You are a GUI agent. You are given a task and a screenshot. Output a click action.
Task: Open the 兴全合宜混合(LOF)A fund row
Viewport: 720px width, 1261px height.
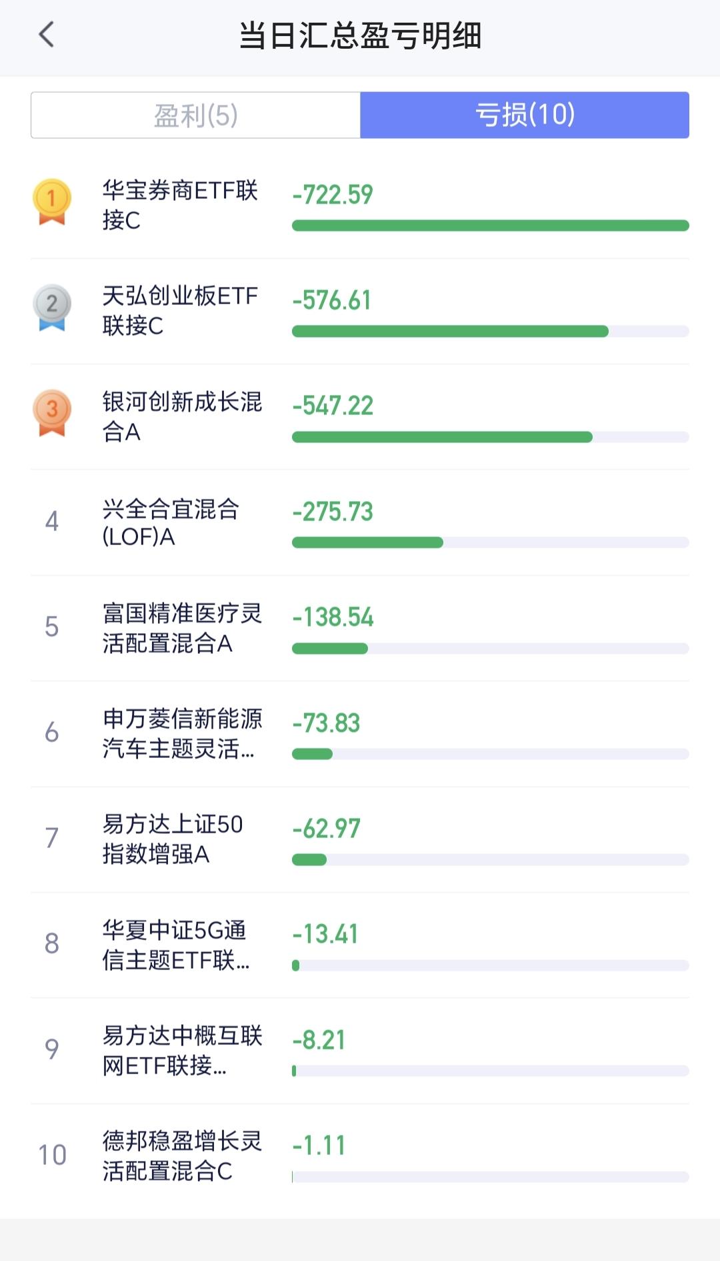(x=360, y=522)
